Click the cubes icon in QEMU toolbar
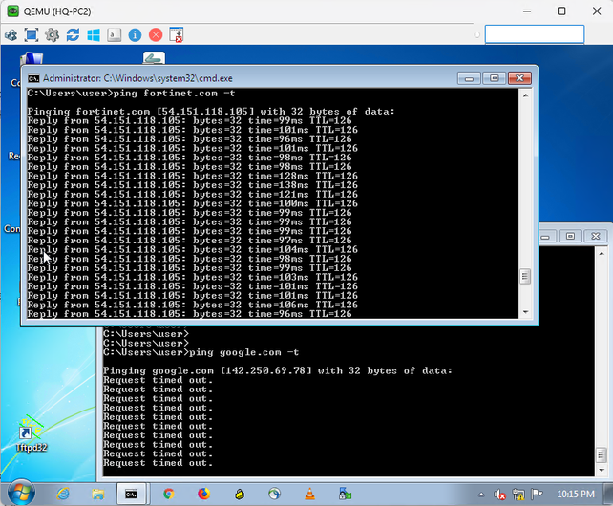 click(11, 35)
